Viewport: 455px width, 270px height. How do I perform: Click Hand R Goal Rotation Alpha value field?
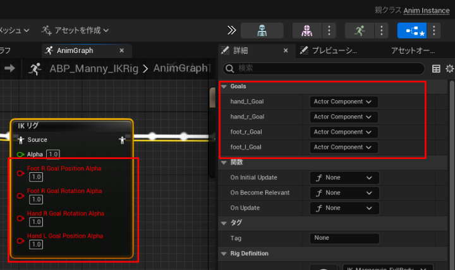pyautogui.click(x=36, y=222)
